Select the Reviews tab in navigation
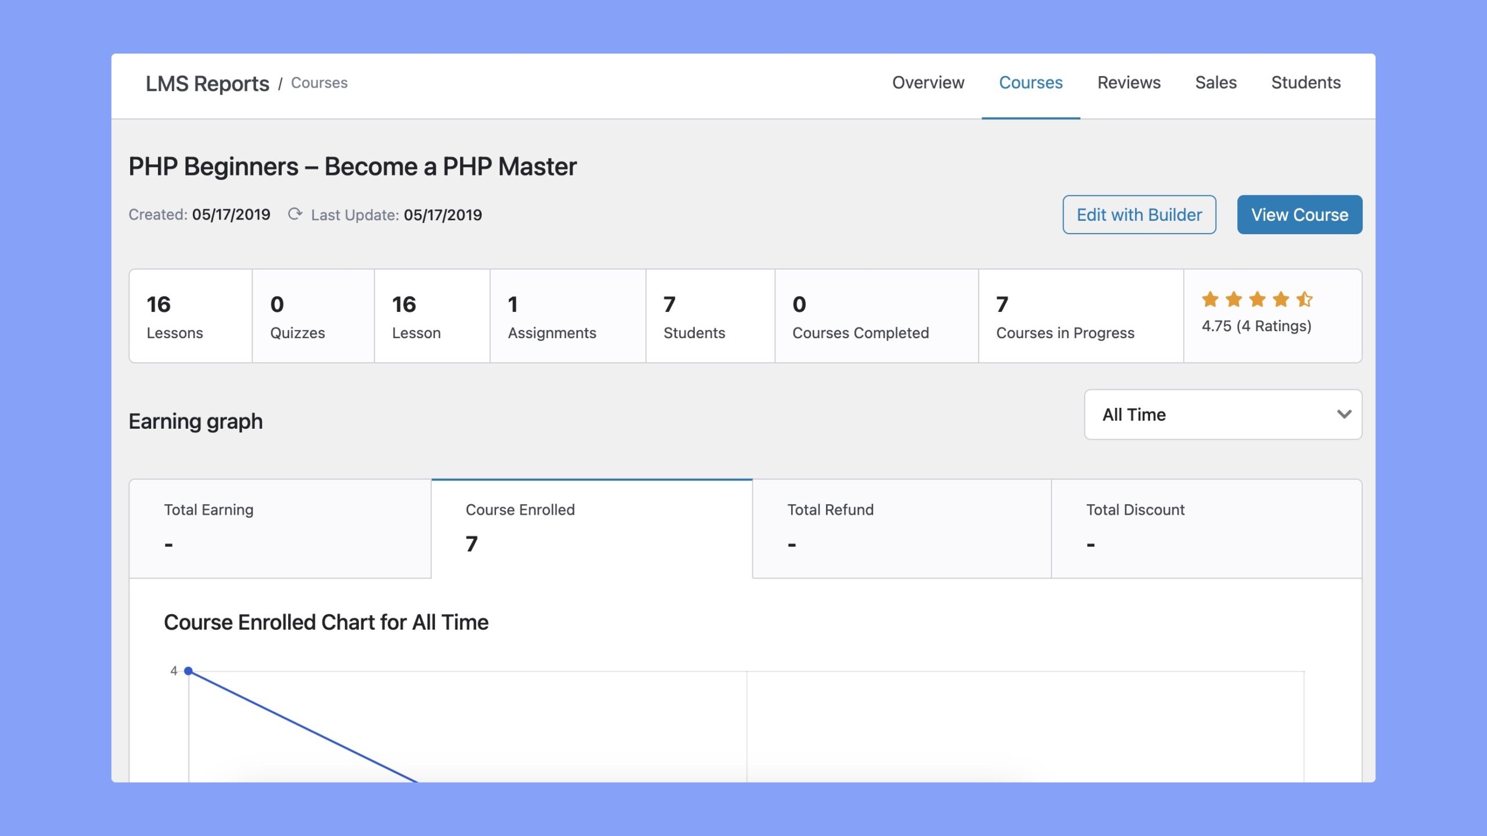The height and width of the screenshot is (836, 1487). (1129, 82)
